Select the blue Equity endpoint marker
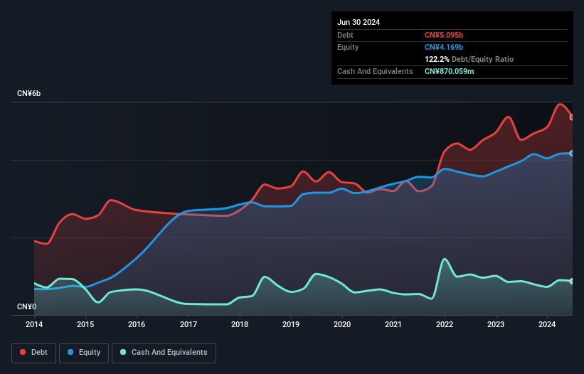Screen dimensions: 584x374 coord(572,154)
